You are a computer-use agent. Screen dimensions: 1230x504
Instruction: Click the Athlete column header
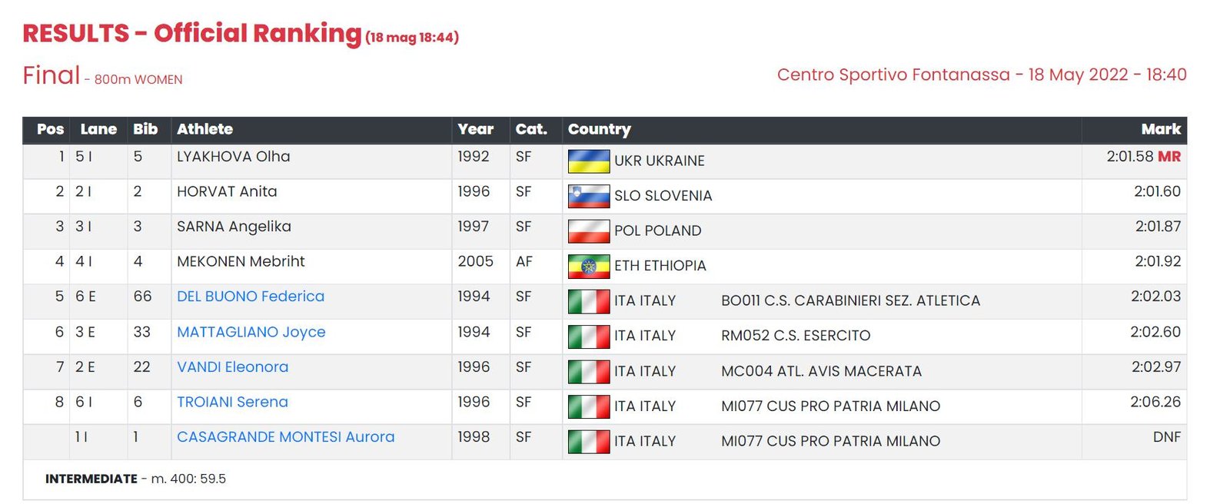[204, 129]
